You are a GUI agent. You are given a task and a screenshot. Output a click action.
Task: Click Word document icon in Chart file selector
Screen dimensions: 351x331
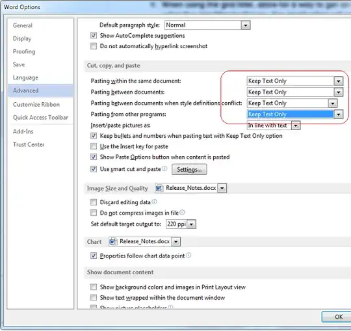113,242
